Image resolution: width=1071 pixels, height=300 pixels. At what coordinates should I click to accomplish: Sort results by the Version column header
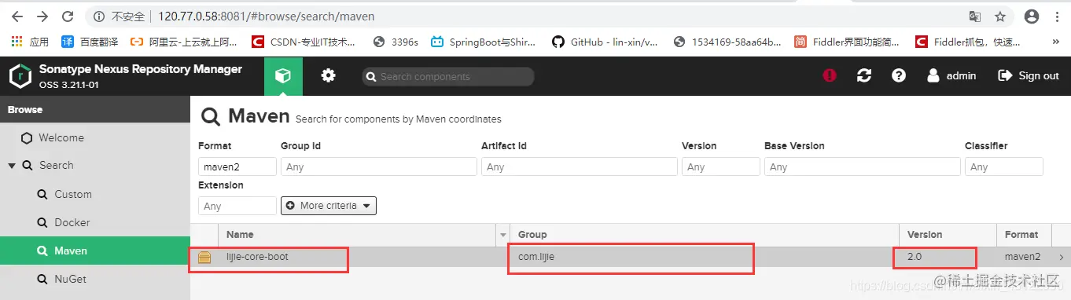click(948, 235)
